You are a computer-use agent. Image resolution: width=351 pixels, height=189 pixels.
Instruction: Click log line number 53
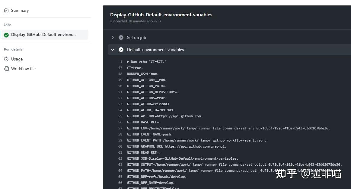coord(120,104)
